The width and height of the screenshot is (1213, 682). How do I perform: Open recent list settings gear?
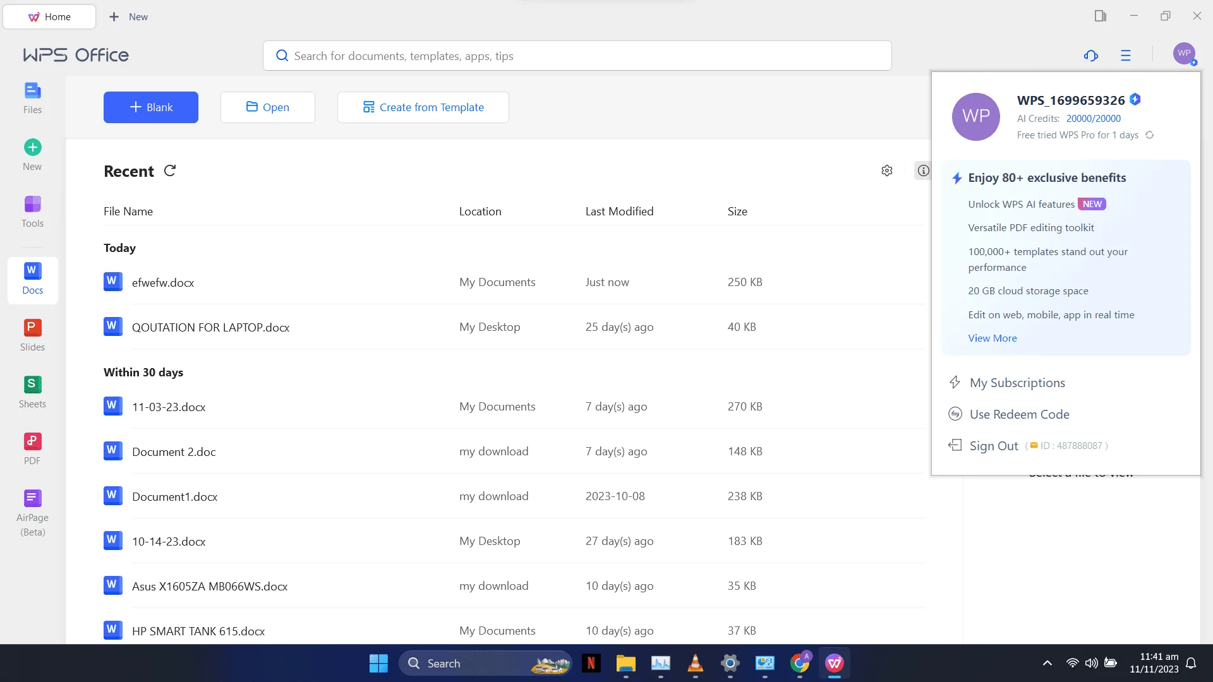887,170
